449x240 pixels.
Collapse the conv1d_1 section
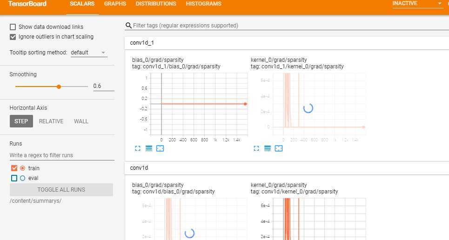287,43
